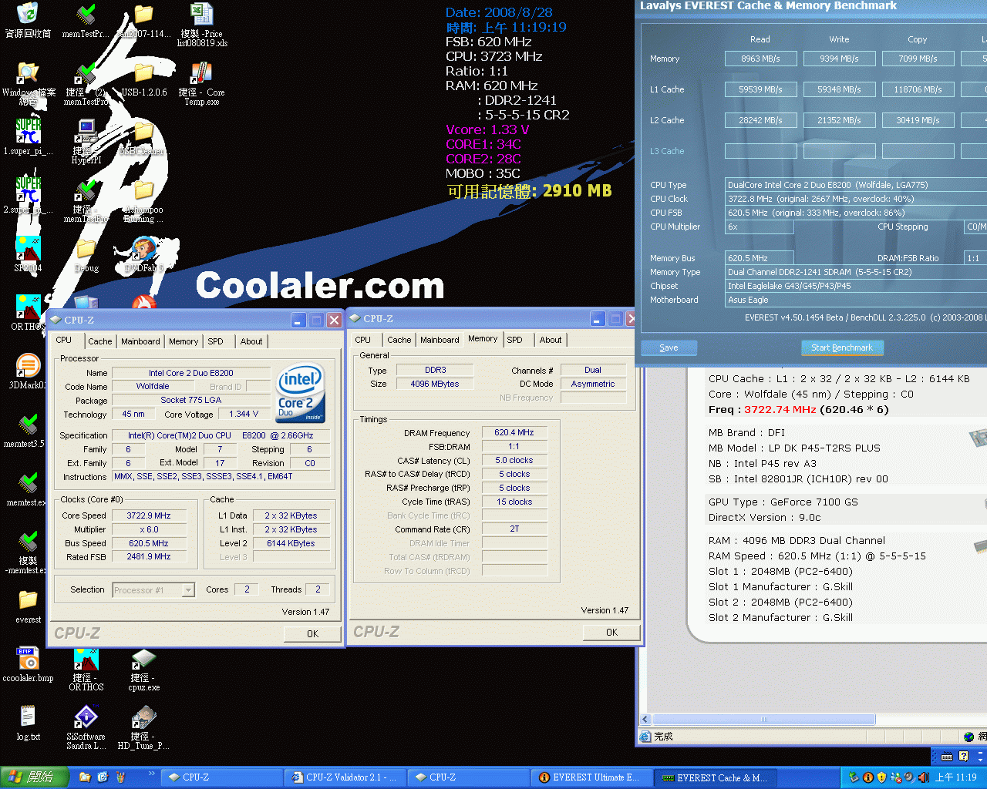Open the memtest3.5 desktop icon
Image resolution: width=987 pixels, height=789 pixels.
click(x=28, y=424)
